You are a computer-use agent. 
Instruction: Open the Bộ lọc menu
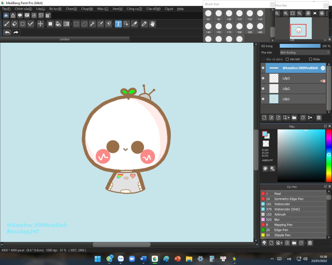click(55, 9)
